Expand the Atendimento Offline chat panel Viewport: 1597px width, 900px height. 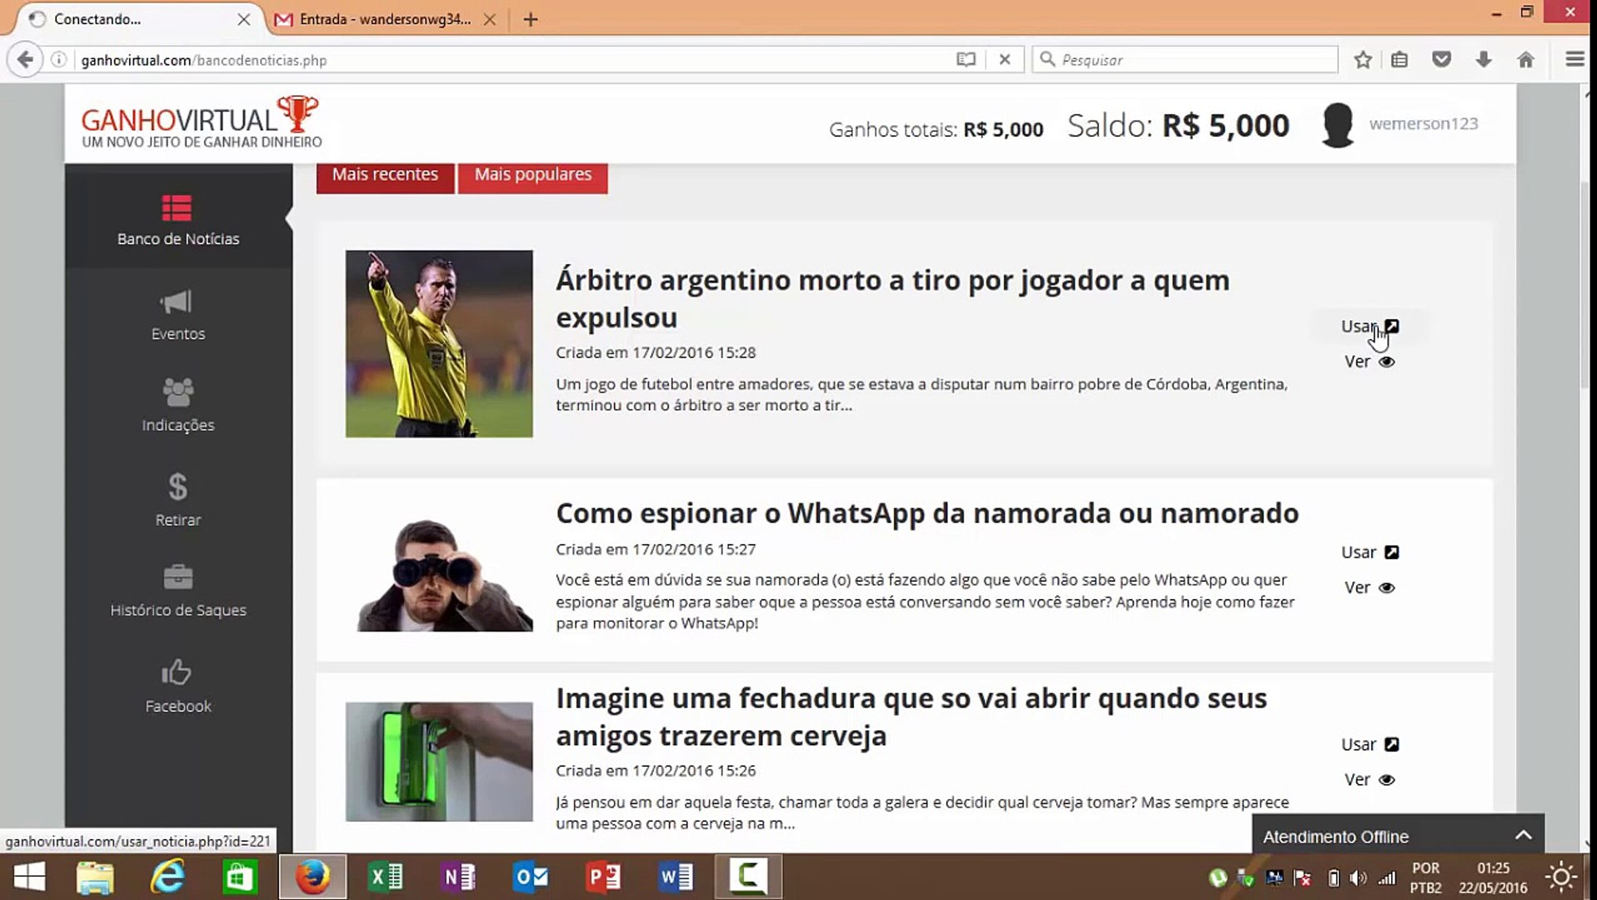pyautogui.click(x=1523, y=835)
